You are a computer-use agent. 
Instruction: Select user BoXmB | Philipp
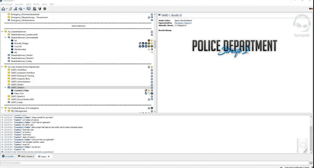pyautogui.click(x=21, y=44)
